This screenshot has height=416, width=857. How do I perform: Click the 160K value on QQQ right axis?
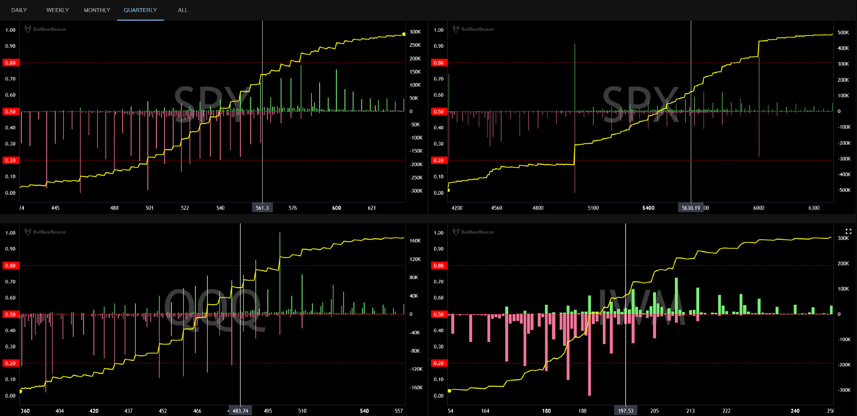[x=415, y=241]
